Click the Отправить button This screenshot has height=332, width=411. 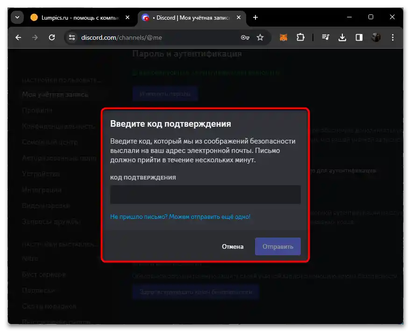278,247
